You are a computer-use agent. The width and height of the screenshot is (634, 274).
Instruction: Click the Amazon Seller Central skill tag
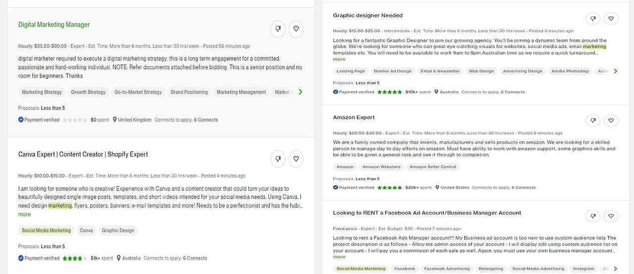[432, 167]
